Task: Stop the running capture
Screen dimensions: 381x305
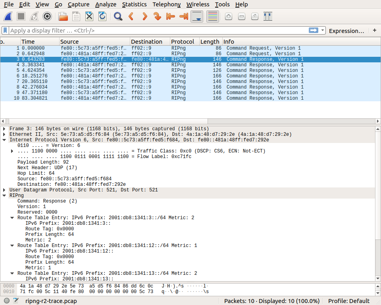Action: (21, 17)
